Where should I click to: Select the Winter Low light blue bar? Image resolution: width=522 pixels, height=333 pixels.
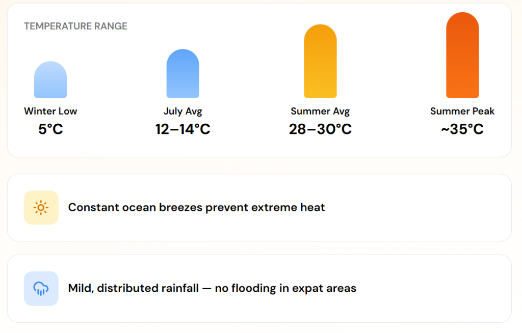[x=50, y=80]
